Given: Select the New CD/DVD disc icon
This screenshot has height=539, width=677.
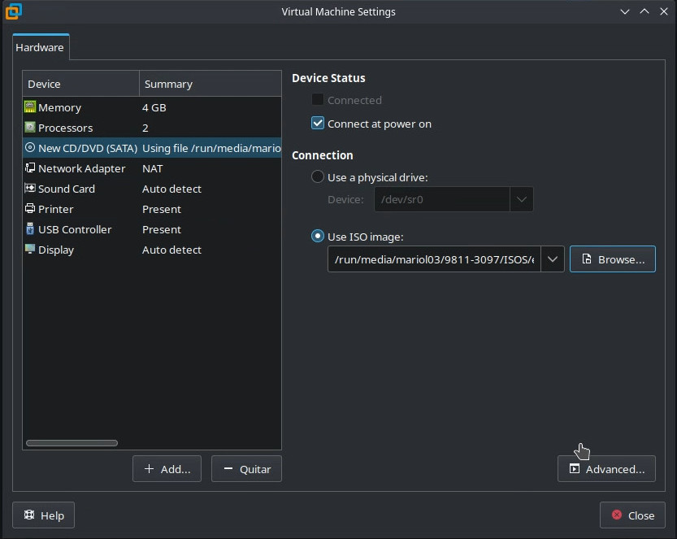Looking at the screenshot, I should (x=30, y=148).
